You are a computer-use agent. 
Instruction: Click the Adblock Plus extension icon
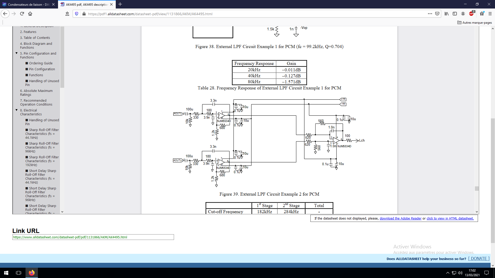point(472,14)
